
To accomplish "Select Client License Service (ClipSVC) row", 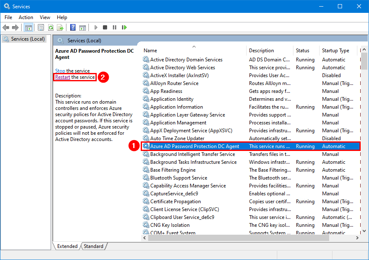I will point(251,209).
